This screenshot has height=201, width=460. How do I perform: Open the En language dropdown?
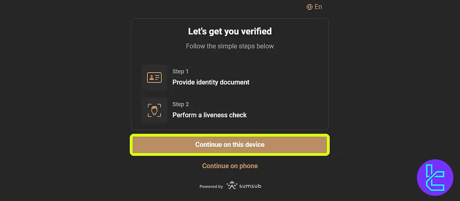point(318,7)
